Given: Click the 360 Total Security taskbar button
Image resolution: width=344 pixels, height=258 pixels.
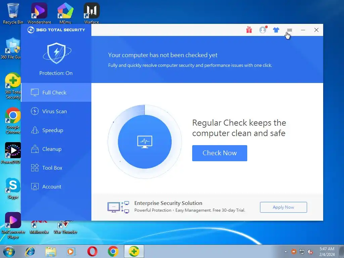Looking at the screenshot, I should 134,252.
